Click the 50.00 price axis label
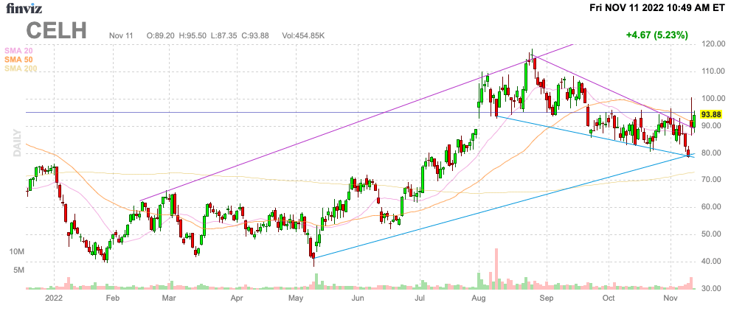Screen dimensions: 731x311 coord(713,234)
